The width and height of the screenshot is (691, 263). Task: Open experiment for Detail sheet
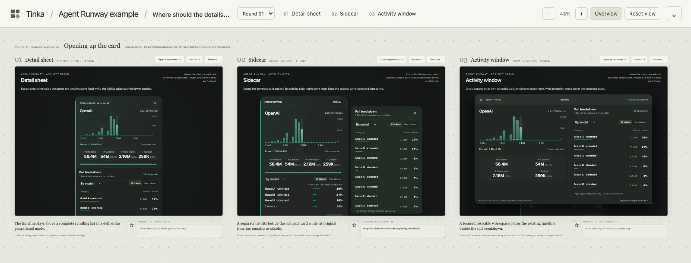tap(169, 59)
